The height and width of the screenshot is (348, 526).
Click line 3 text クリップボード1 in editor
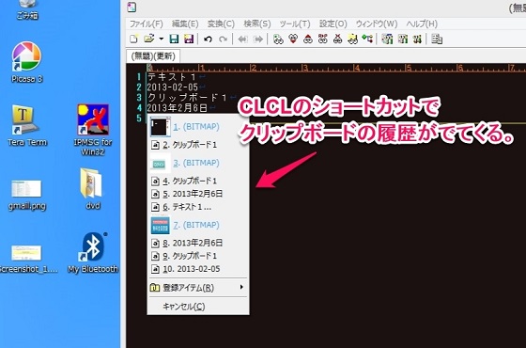coord(187,98)
